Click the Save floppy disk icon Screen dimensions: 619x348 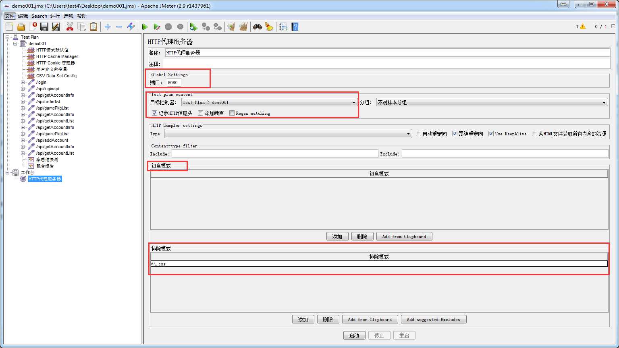point(44,27)
